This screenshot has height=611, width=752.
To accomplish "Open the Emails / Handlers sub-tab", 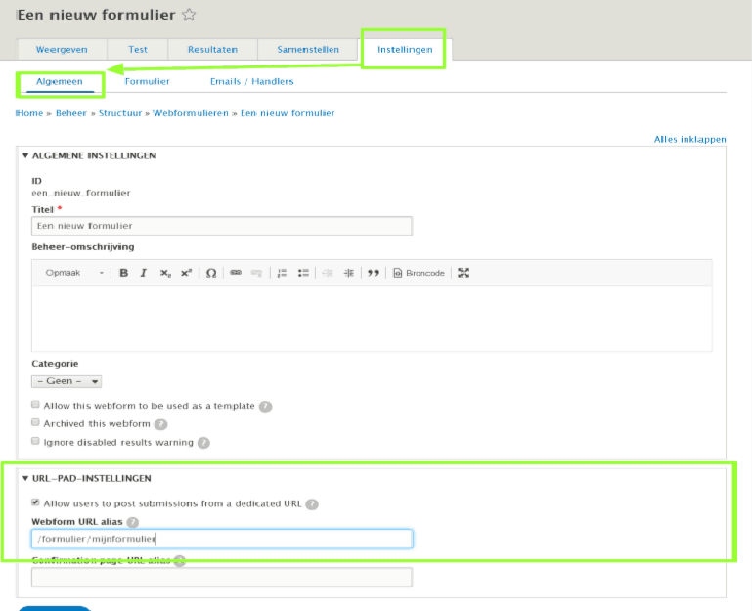I will tap(251, 81).
